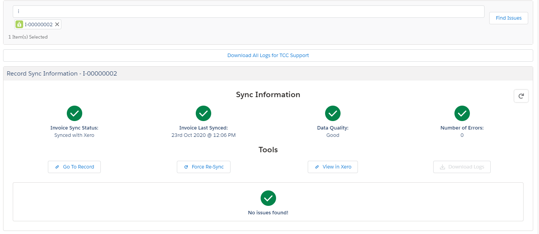Screen dimensions: 539x234
Task: Open Download All Logs for TCC Support
Action: (268, 55)
